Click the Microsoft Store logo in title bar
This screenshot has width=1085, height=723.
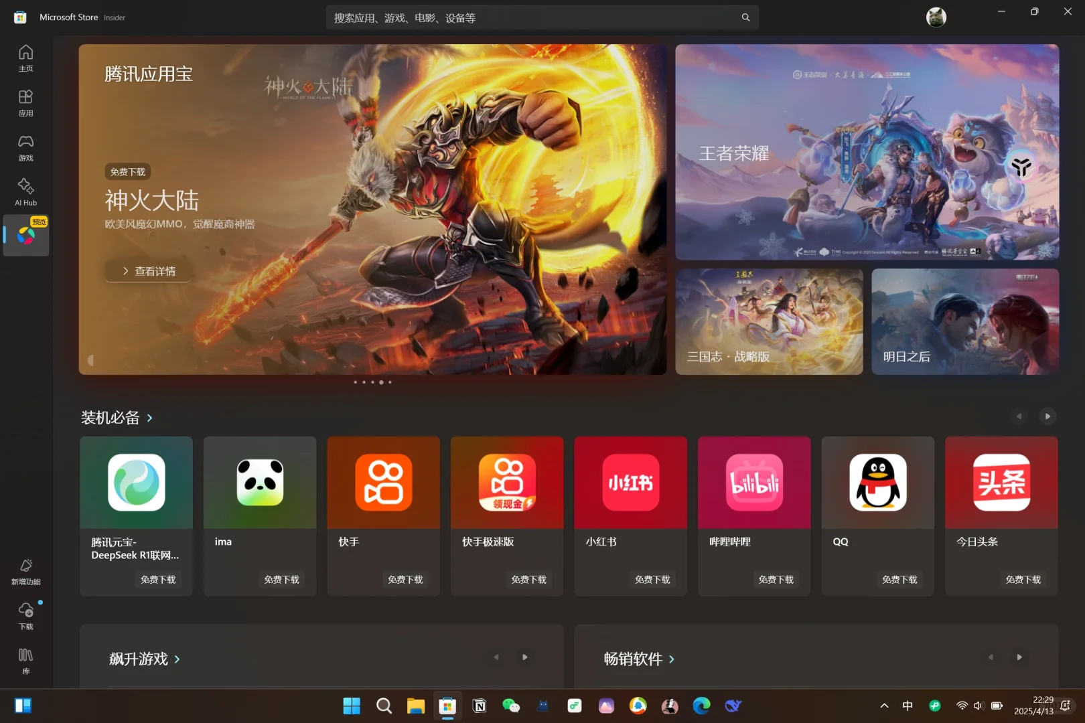[20, 17]
